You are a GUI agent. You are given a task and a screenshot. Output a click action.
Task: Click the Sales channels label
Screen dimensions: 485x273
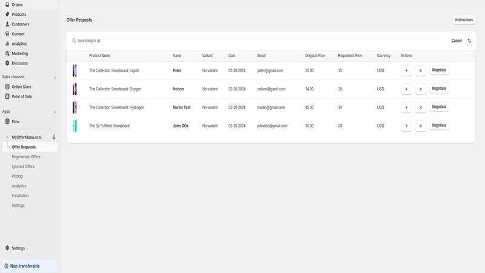[x=13, y=77]
